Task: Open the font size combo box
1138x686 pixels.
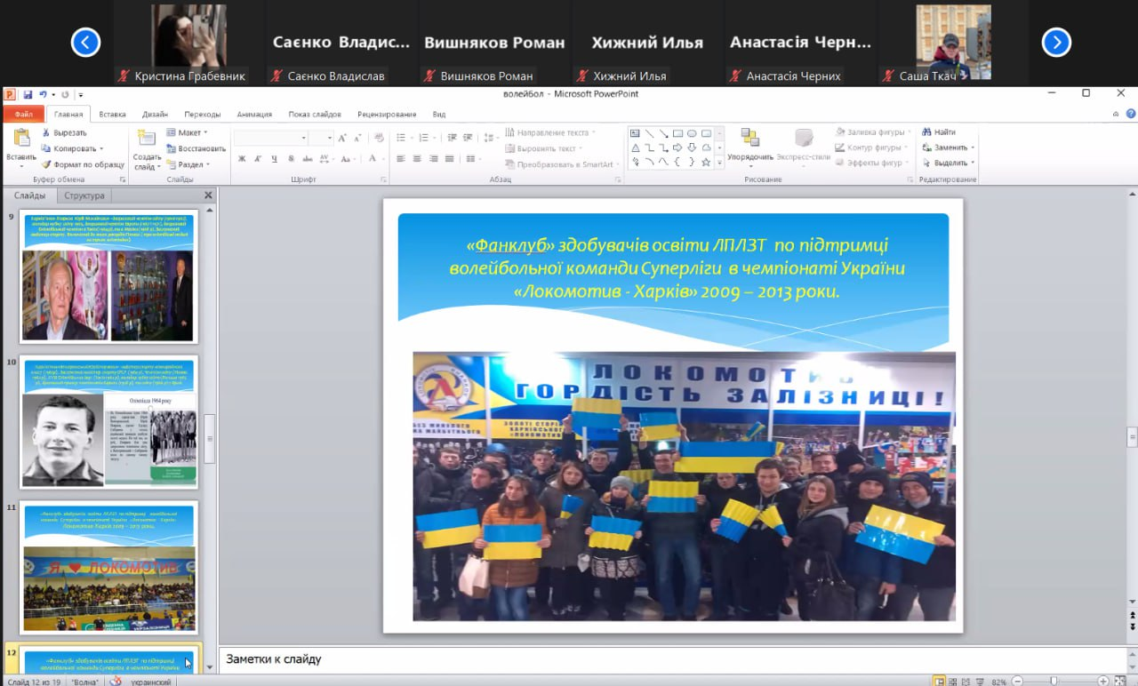Action: coord(322,138)
